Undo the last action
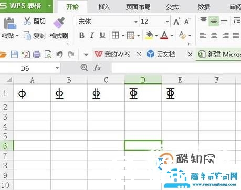This screenshot has width=241, height=190. tap(59, 55)
